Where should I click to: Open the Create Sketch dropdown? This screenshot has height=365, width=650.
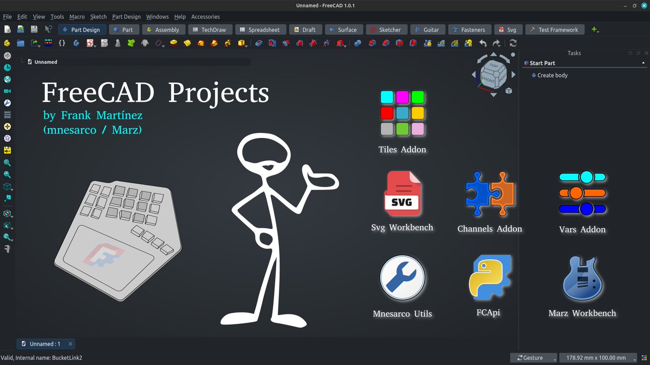click(95, 45)
